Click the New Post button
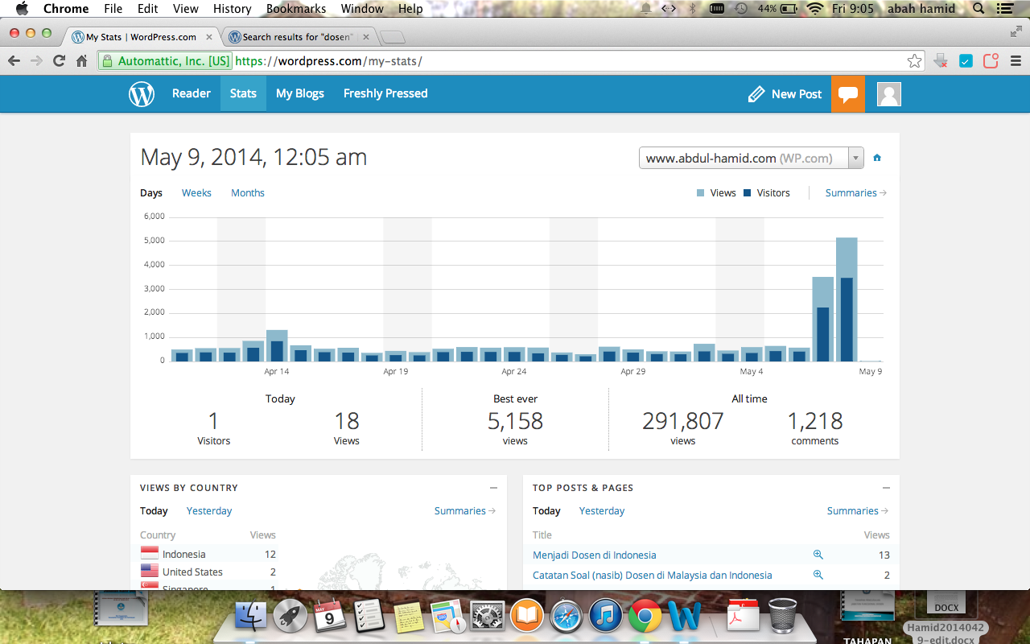 [x=785, y=94]
